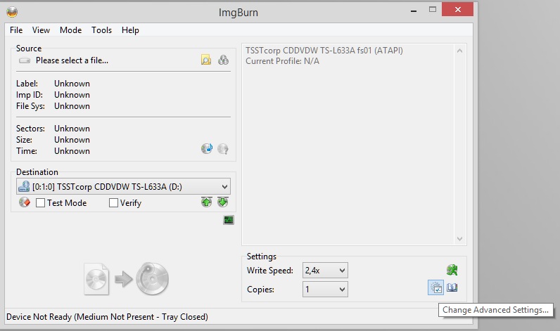The height and width of the screenshot is (331, 560).
Task: Click the green down arrow to load tray
Action: (x=222, y=202)
